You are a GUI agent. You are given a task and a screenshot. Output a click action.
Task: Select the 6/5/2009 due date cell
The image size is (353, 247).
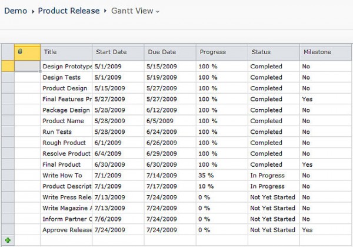169,121
